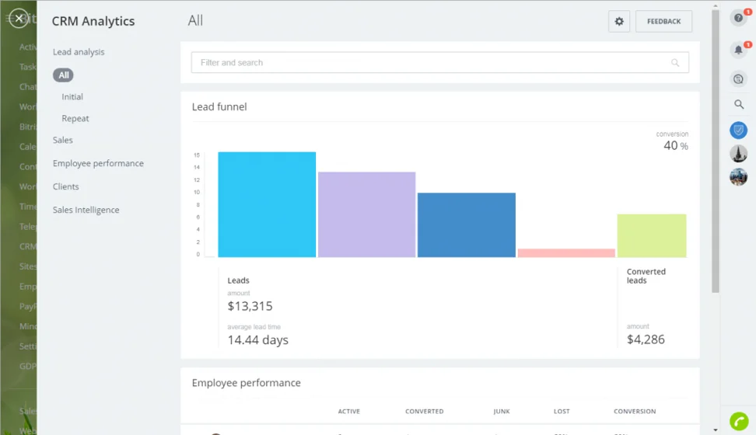Viewport: 756px width, 435px height.
Task: Open Sales Intelligence in the menu
Action: point(86,211)
